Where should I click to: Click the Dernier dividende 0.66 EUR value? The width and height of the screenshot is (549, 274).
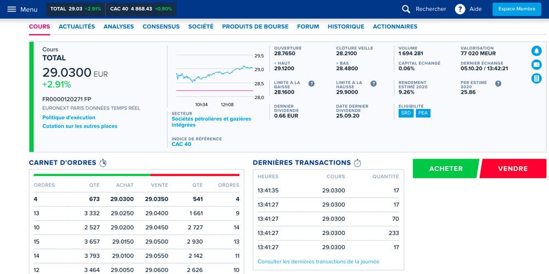286,116
